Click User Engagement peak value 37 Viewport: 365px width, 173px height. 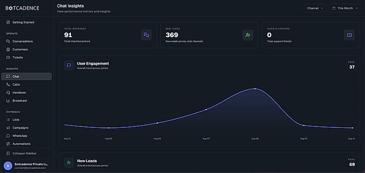[352, 67]
